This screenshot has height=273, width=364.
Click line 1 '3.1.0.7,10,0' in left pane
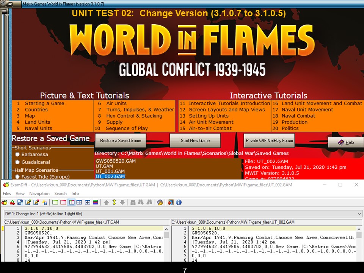[x=41, y=228]
